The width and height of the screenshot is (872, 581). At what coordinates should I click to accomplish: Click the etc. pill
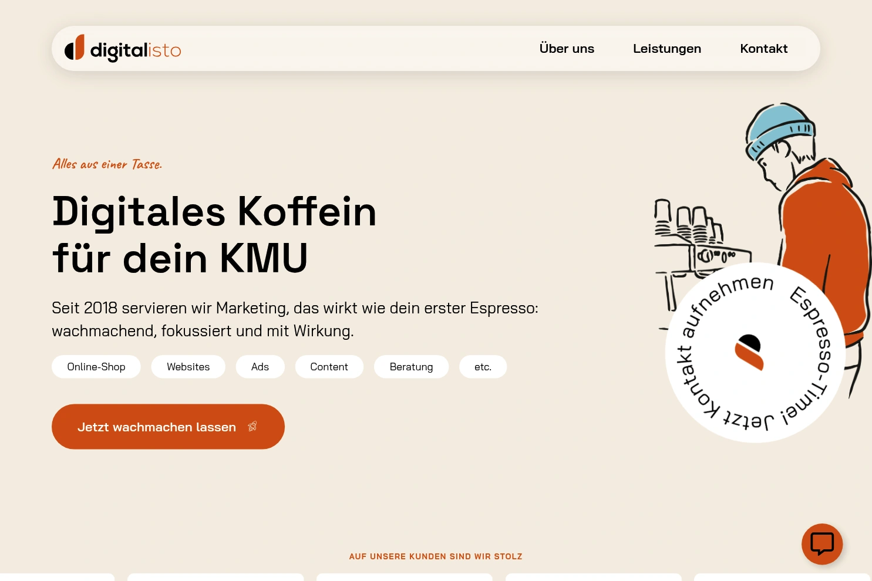(483, 366)
